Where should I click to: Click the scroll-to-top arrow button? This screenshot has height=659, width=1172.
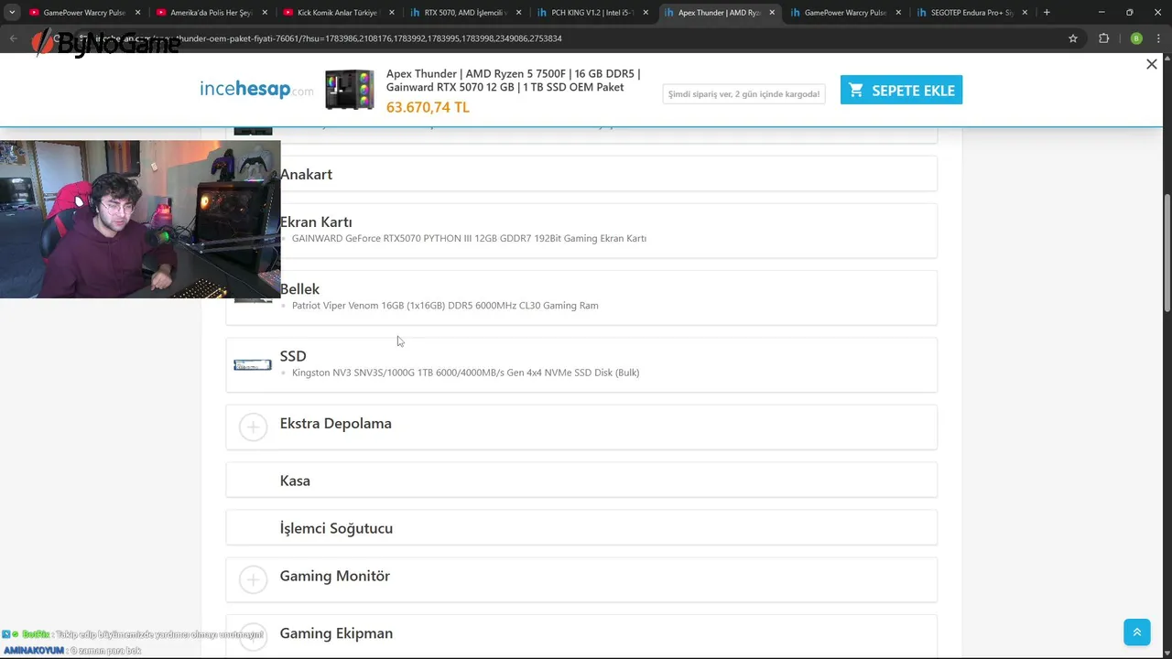[1136, 632]
